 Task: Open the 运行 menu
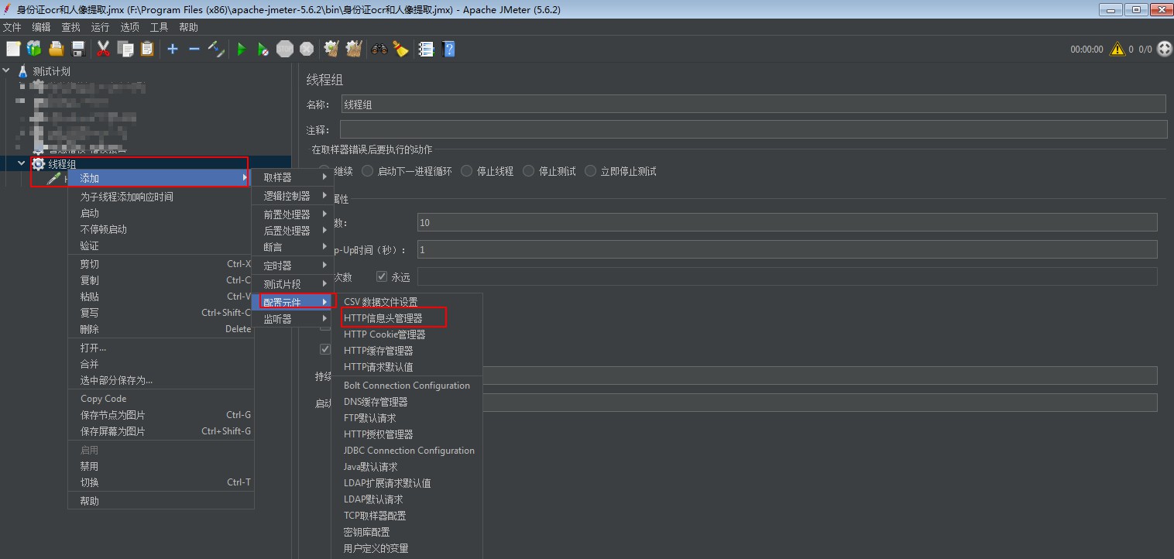tap(100, 27)
